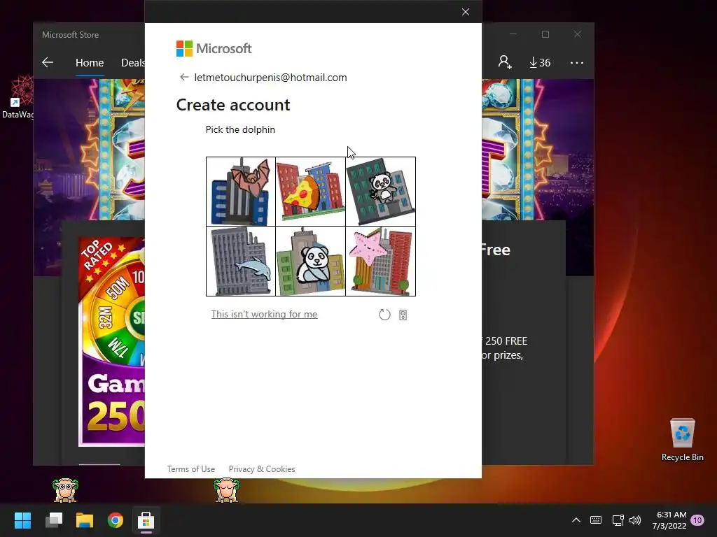This screenshot has height=537, width=717.
Task: Click Microsoft Store taskbar icon
Action: point(146,520)
